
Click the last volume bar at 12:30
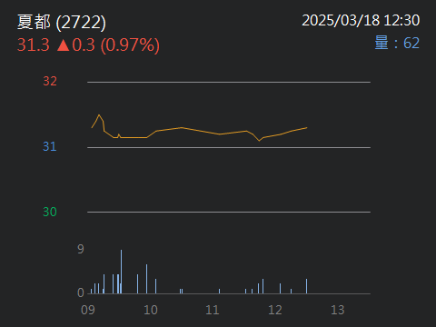[306, 286]
